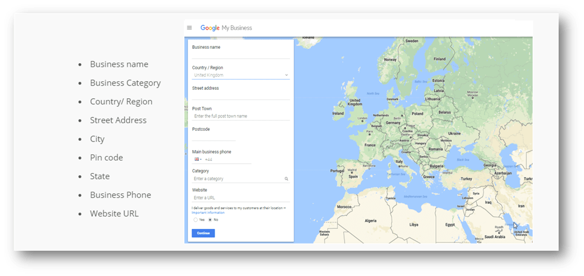Click France on the map
Image resolution: width=584 pixels, height=276 pixels.
coord(370,145)
